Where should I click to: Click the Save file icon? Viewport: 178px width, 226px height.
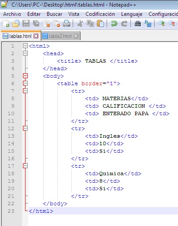click(26, 23)
